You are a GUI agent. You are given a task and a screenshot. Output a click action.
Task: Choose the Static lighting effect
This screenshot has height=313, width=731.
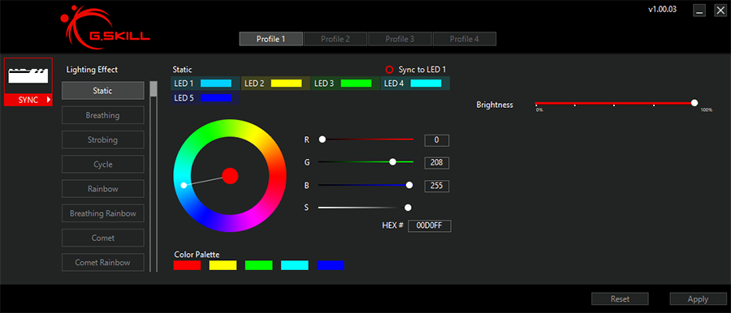point(102,90)
